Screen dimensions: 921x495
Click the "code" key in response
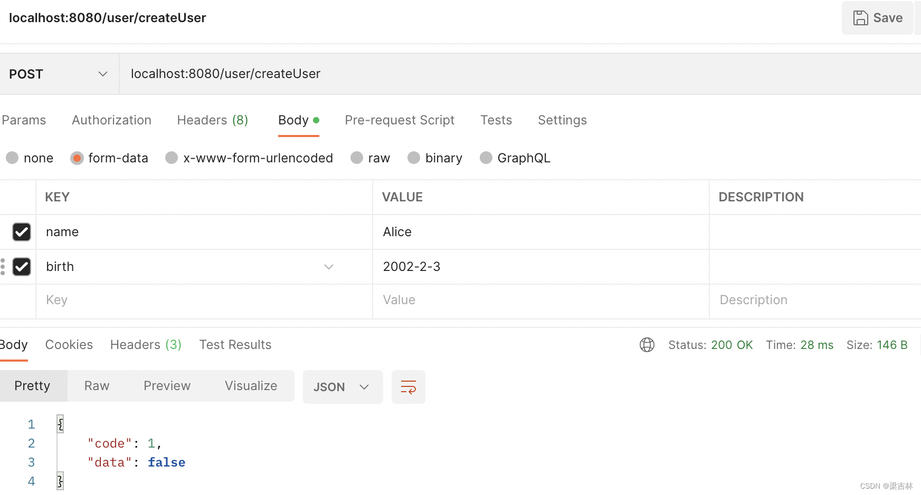pos(110,443)
